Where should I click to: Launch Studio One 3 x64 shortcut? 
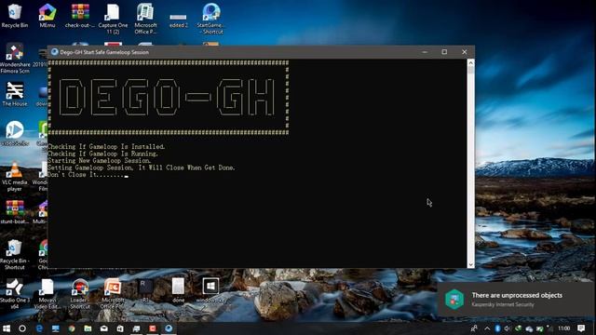[x=15, y=294]
